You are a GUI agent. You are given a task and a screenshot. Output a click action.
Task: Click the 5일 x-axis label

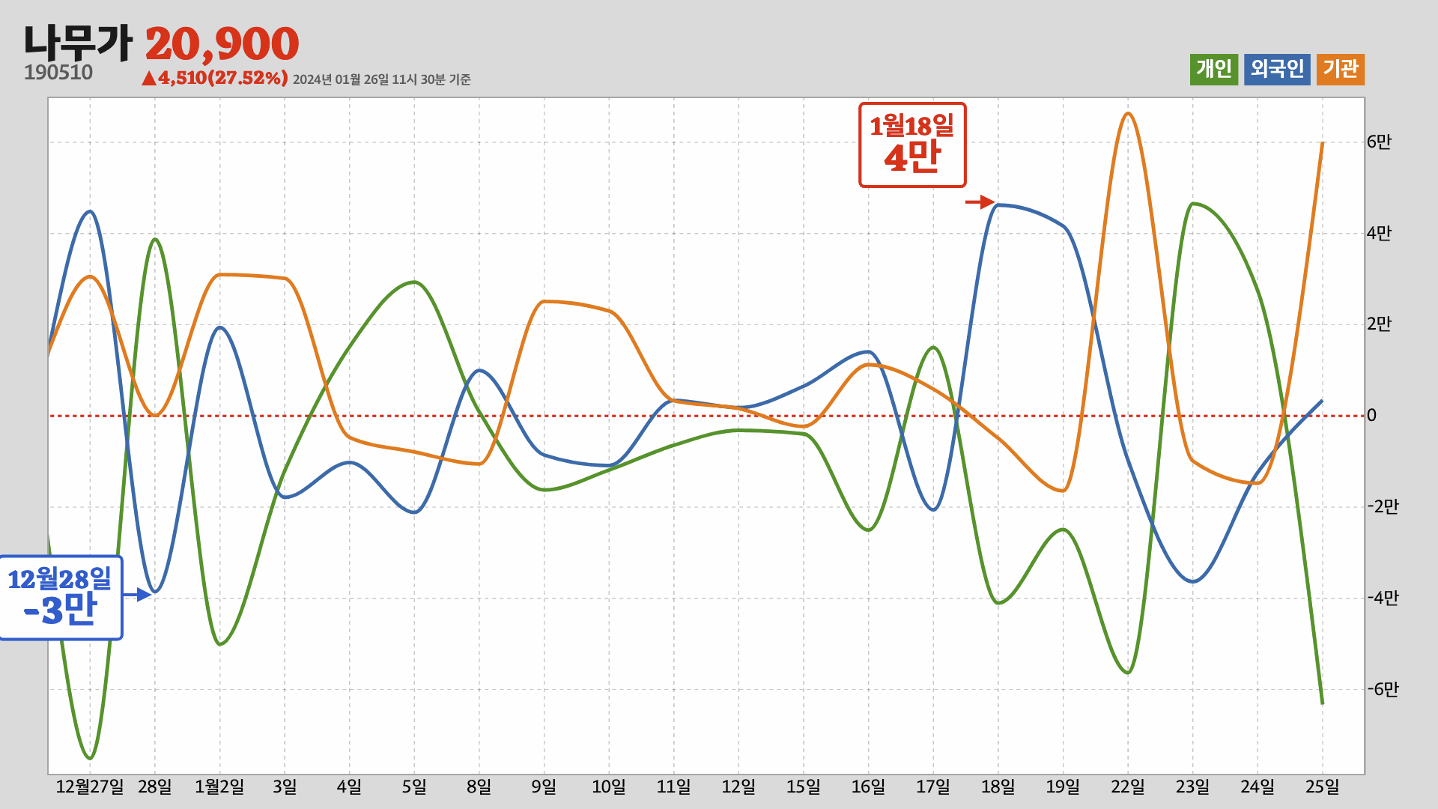coord(414,787)
